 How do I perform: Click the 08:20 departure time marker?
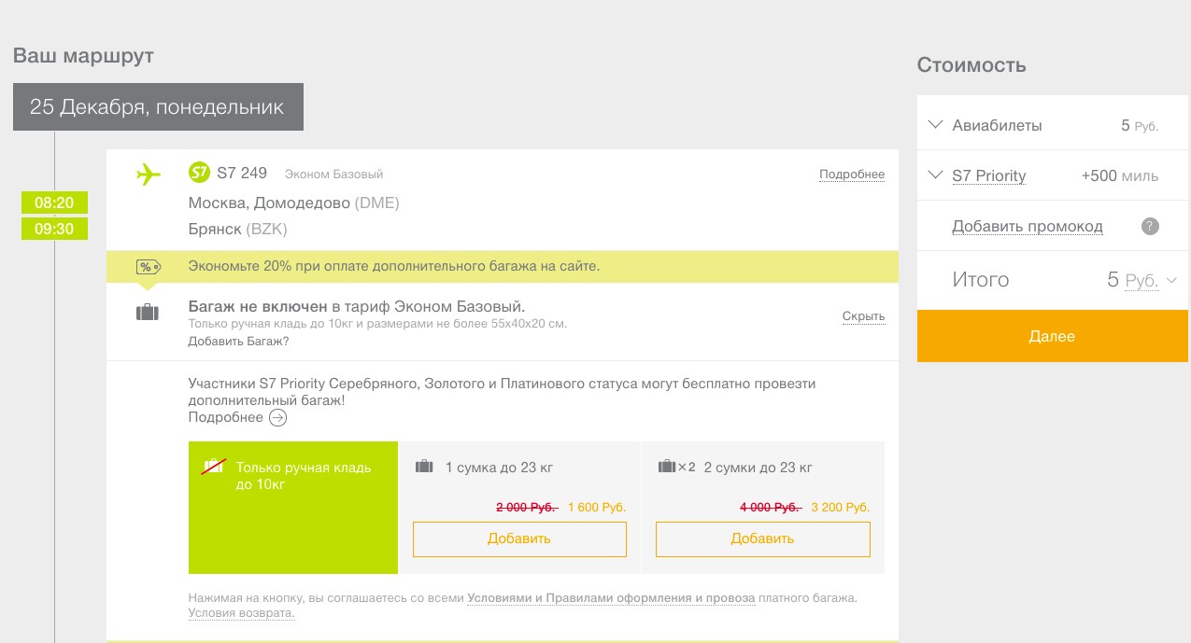point(54,203)
